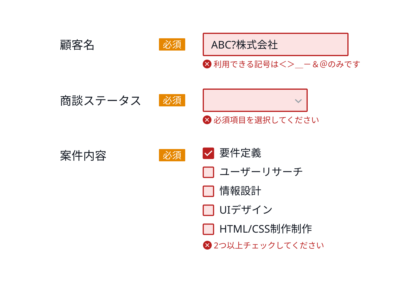Click the 顧客名 field label
Screen dimensions: 420x282
tap(76, 44)
